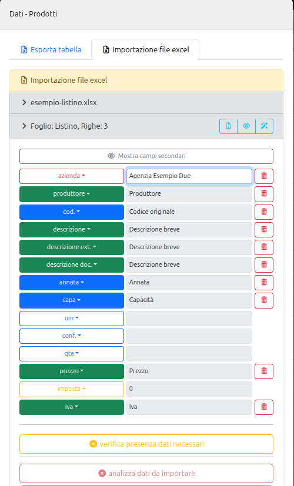Open the imposta dropdown
Viewport: 294px width, 486px height.
[x=72, y=389]
